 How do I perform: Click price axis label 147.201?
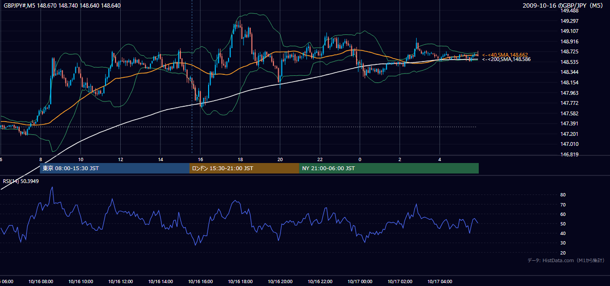[x=569, y=134]
